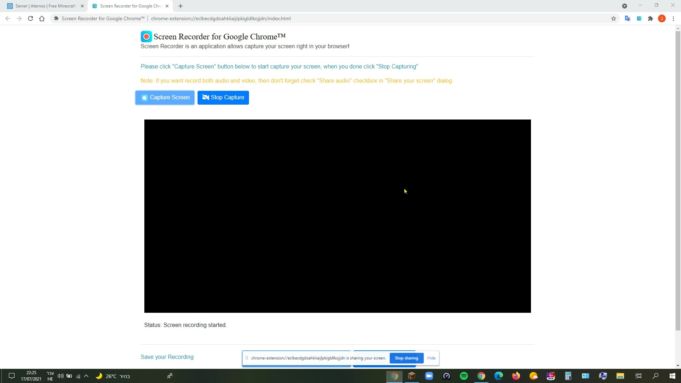Open the contact card app in taskbar
Viewport: 681px width, 383px height.
(585, 376)
